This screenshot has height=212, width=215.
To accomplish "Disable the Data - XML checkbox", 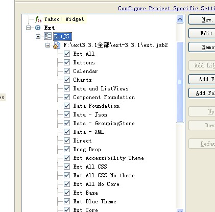I will 67,132.
